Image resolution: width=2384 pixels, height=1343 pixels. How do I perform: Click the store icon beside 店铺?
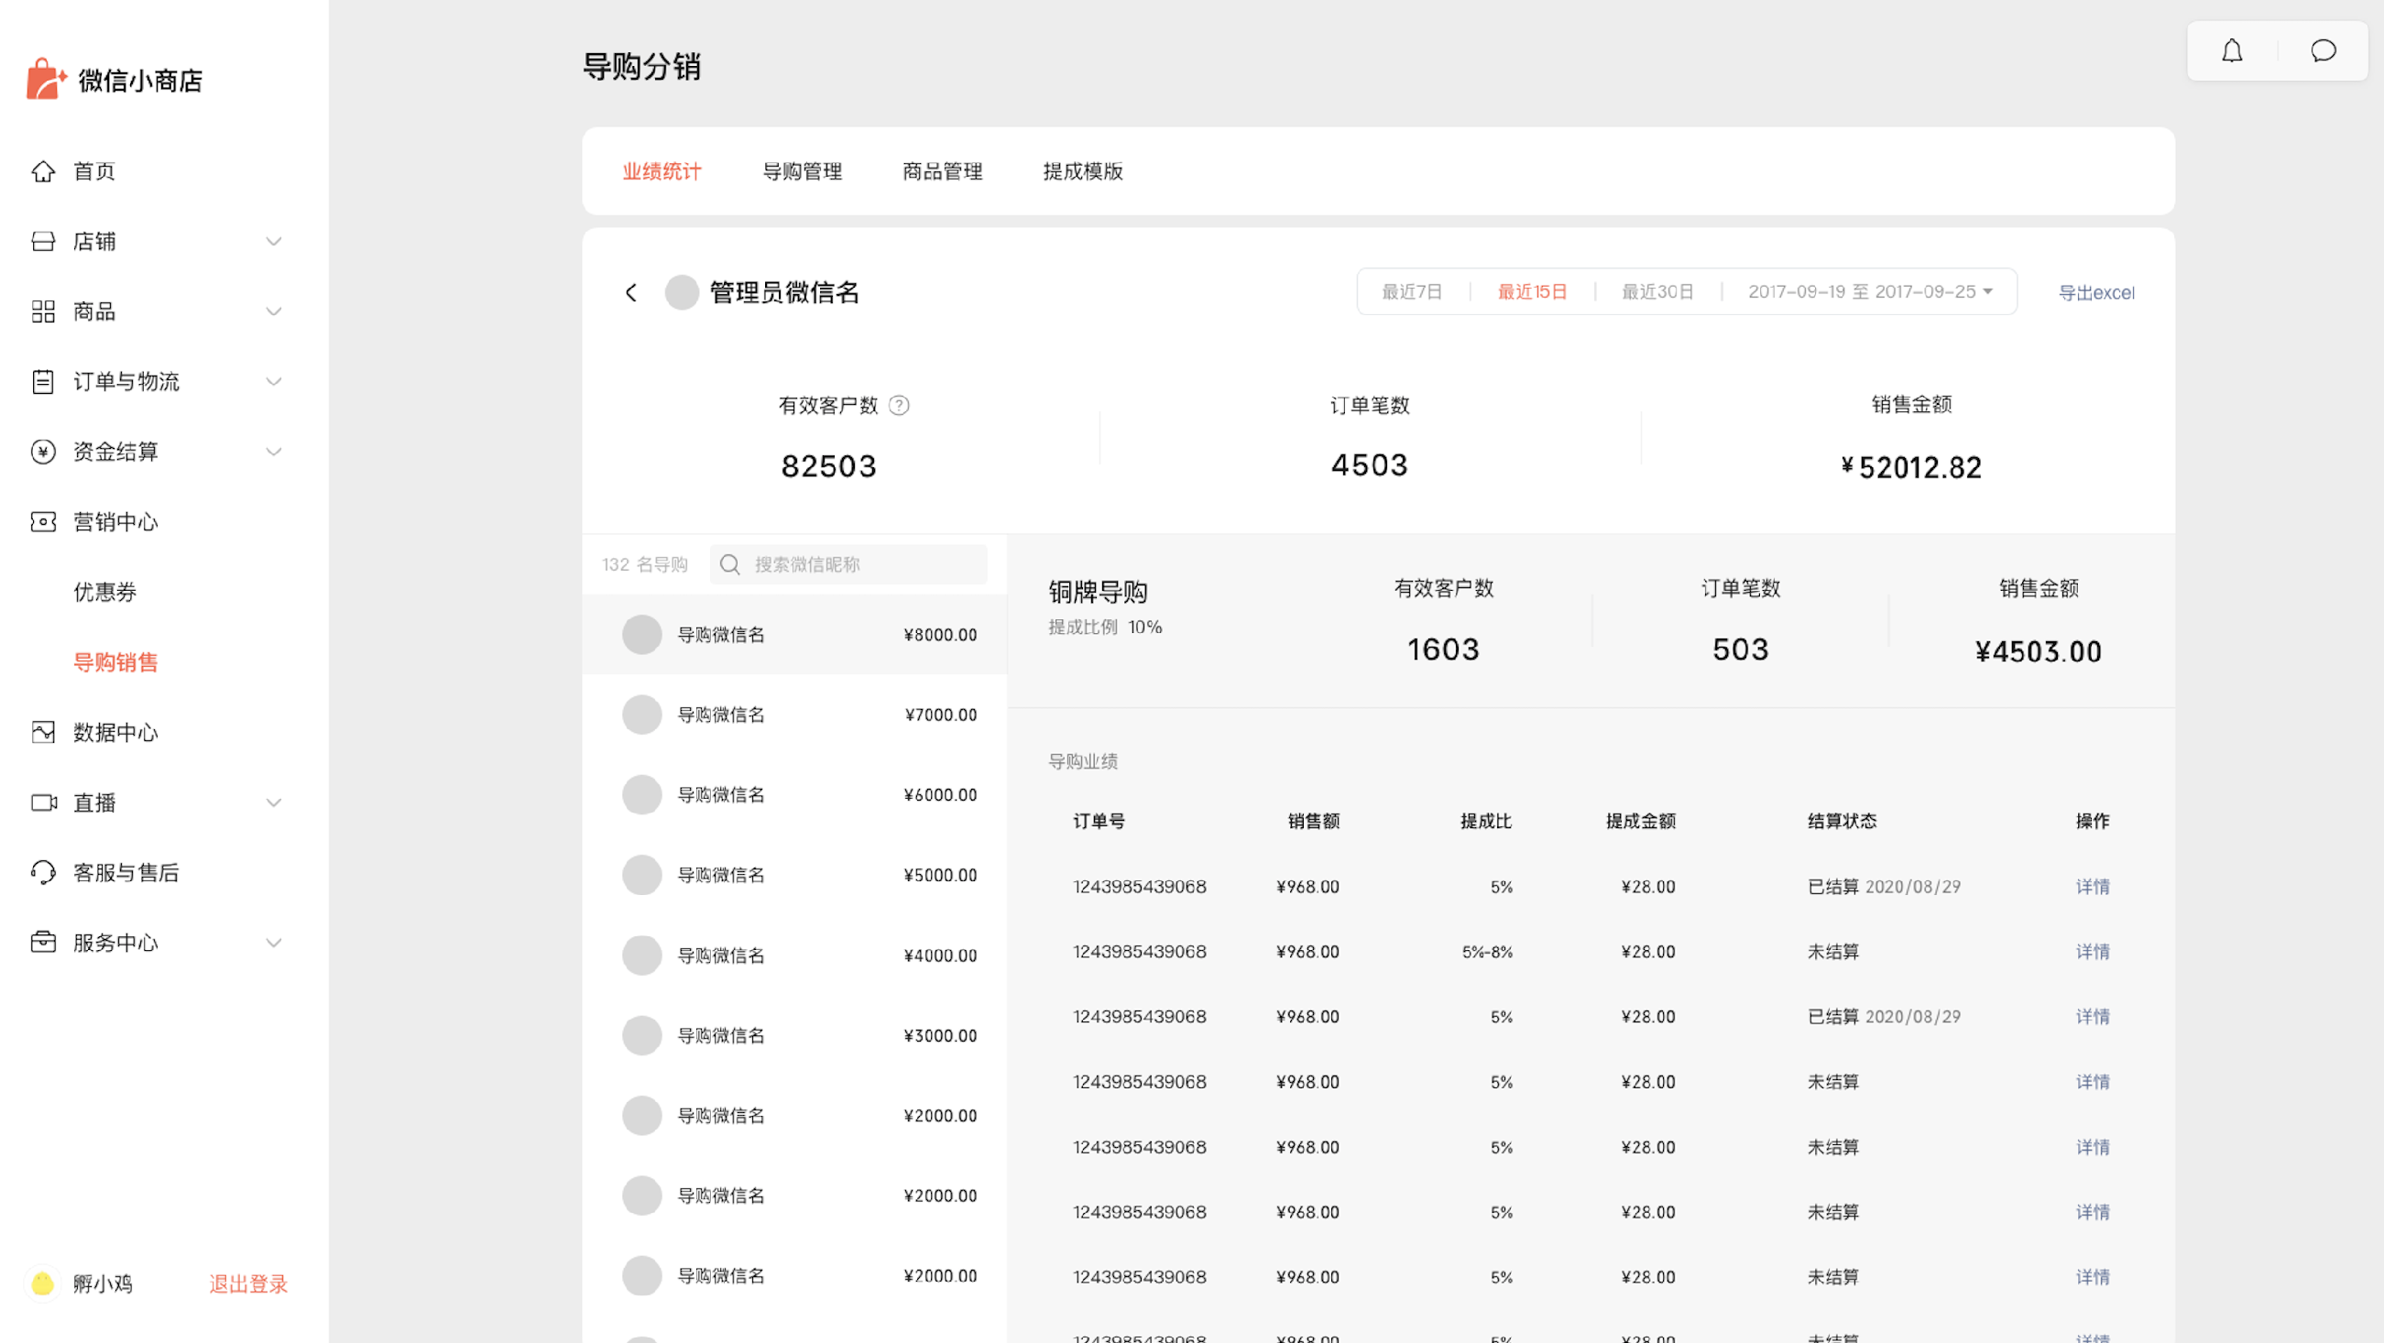[42, 242]
